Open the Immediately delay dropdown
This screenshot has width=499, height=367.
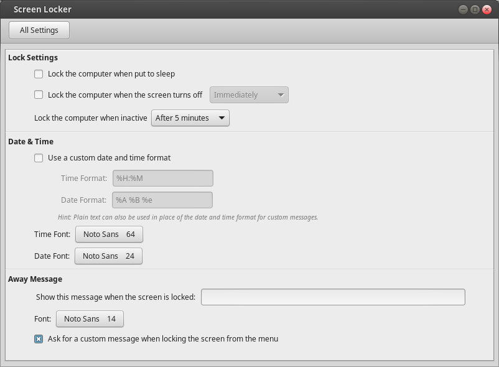[249, 95]
